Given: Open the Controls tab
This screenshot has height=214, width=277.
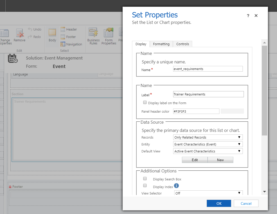Looking at the screenshot, I should (182, 44).
